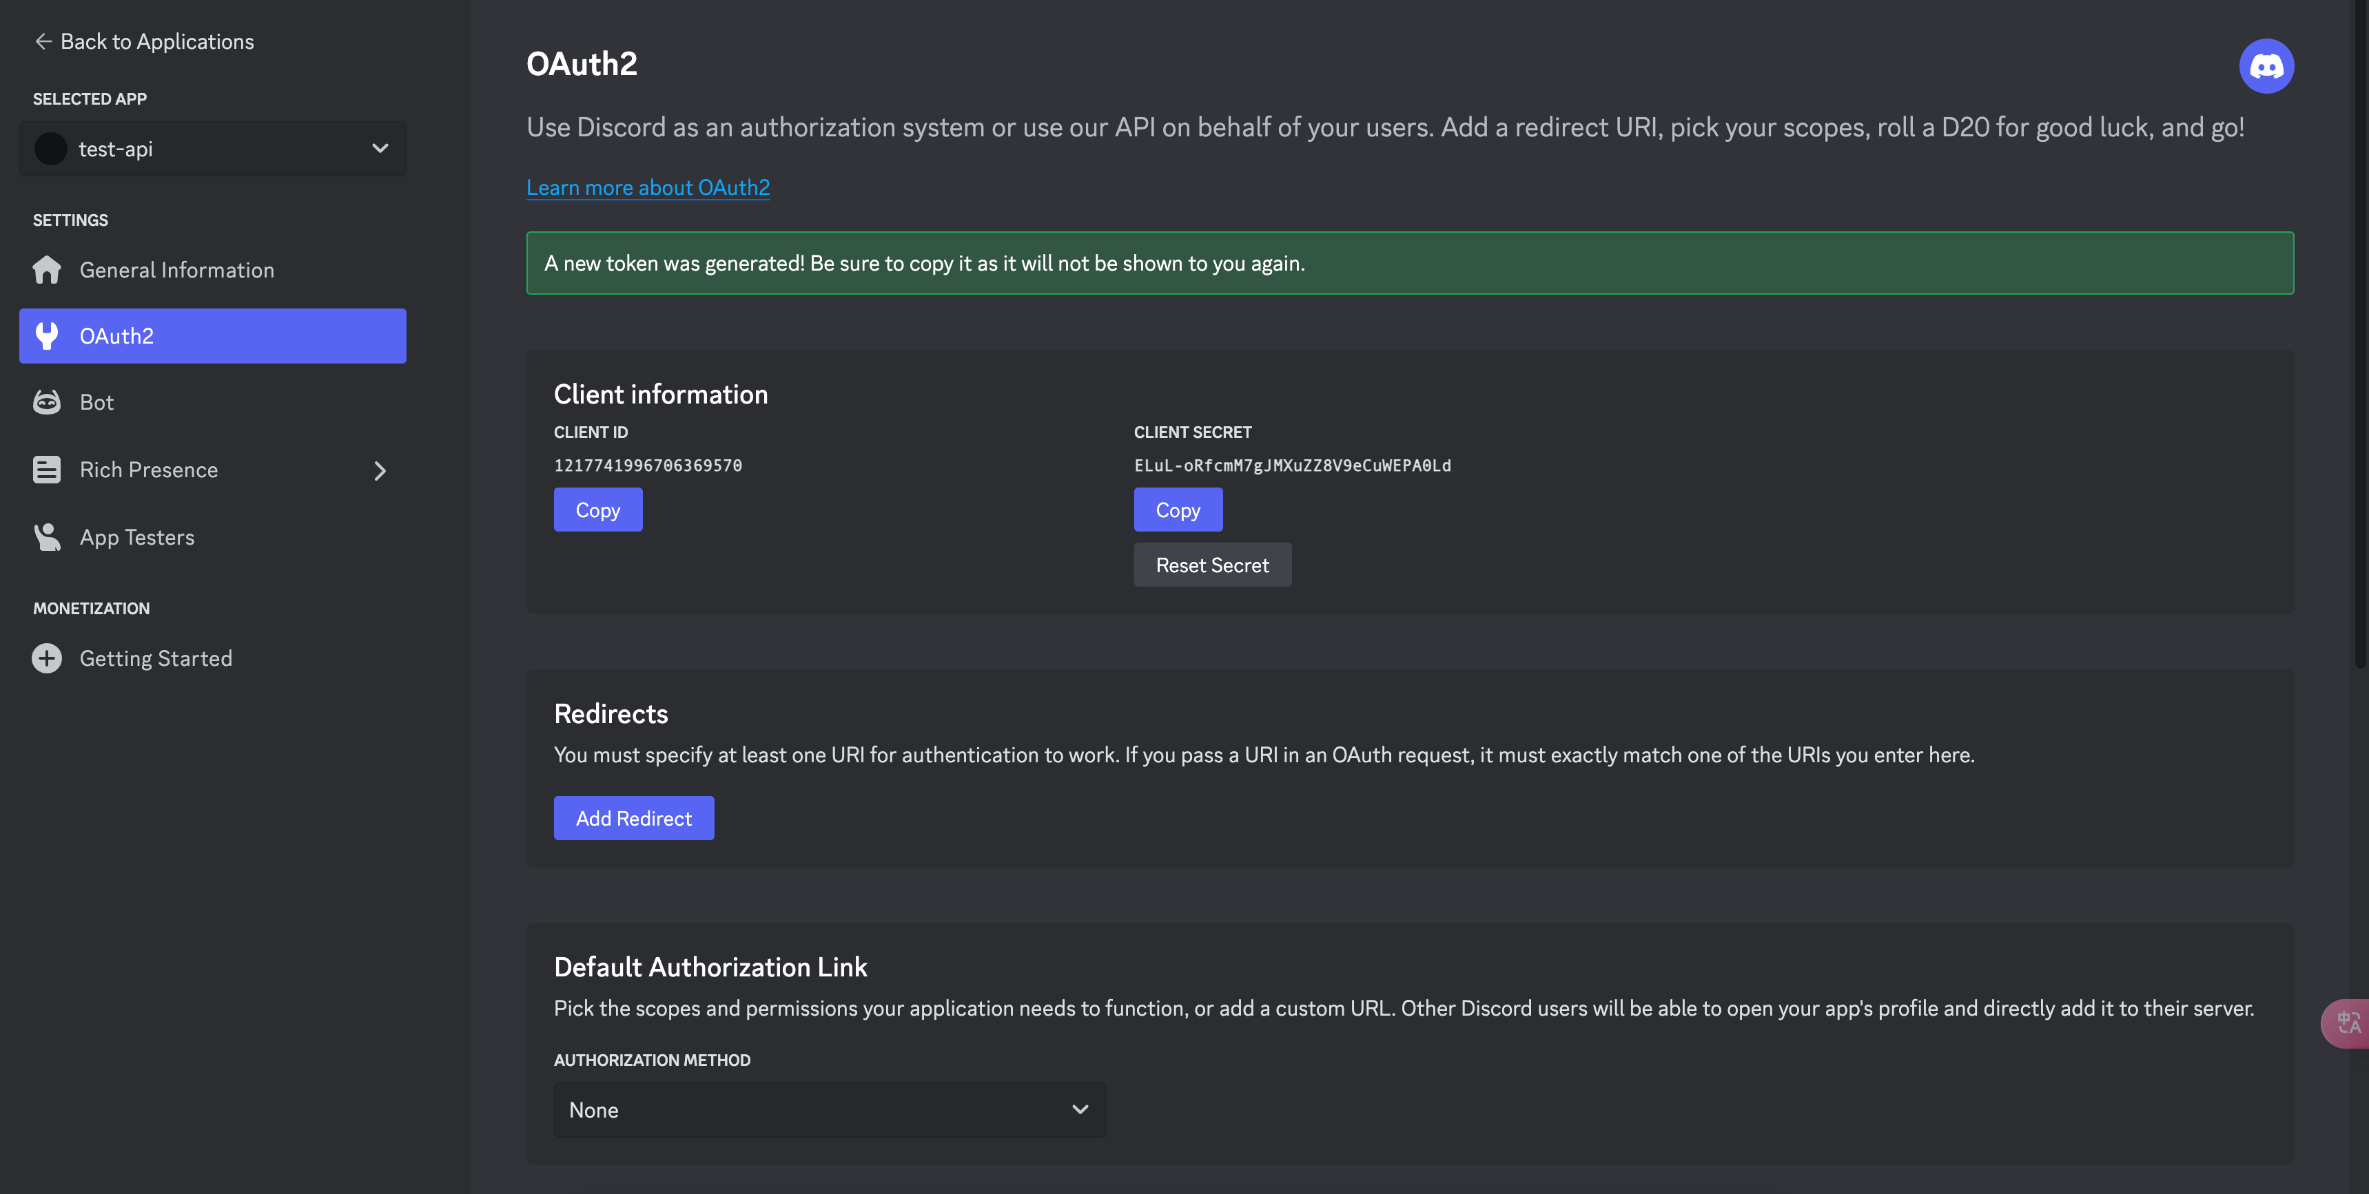Click the MONETIZATION section label
This screenshot has width=2369, height=1194.
click(x=91, y=609)
